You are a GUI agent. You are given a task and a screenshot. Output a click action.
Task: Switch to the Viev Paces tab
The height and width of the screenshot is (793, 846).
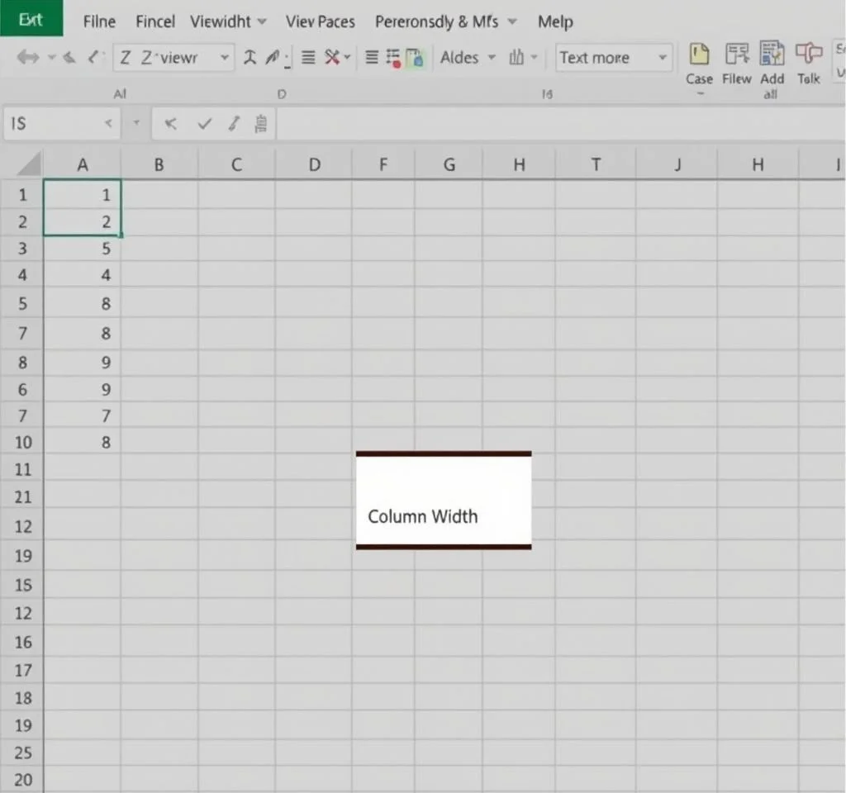coord(320,21)
